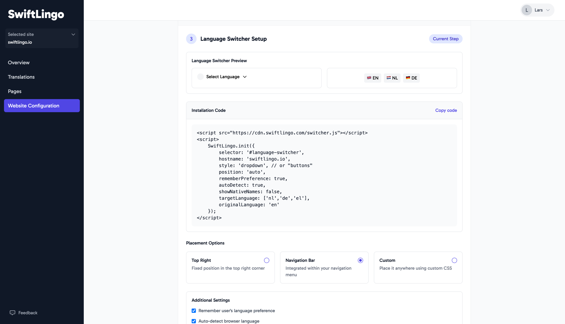Click "Integrated within your navigation menu" description
This screenshot has height=324, width=565.
(318, 272)
